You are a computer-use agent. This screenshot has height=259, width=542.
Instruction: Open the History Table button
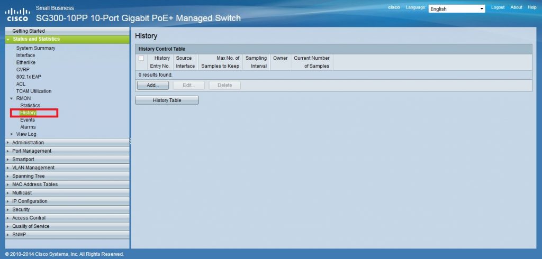pyautogui.click(x=167, y=100)
